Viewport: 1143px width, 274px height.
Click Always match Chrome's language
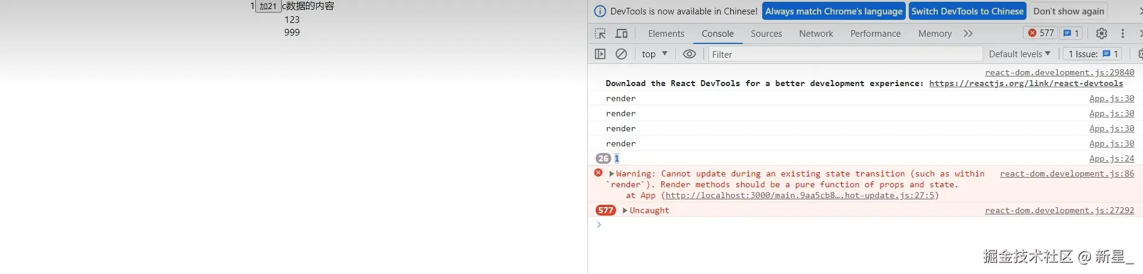pyautogui.click(x=834, y=11)
